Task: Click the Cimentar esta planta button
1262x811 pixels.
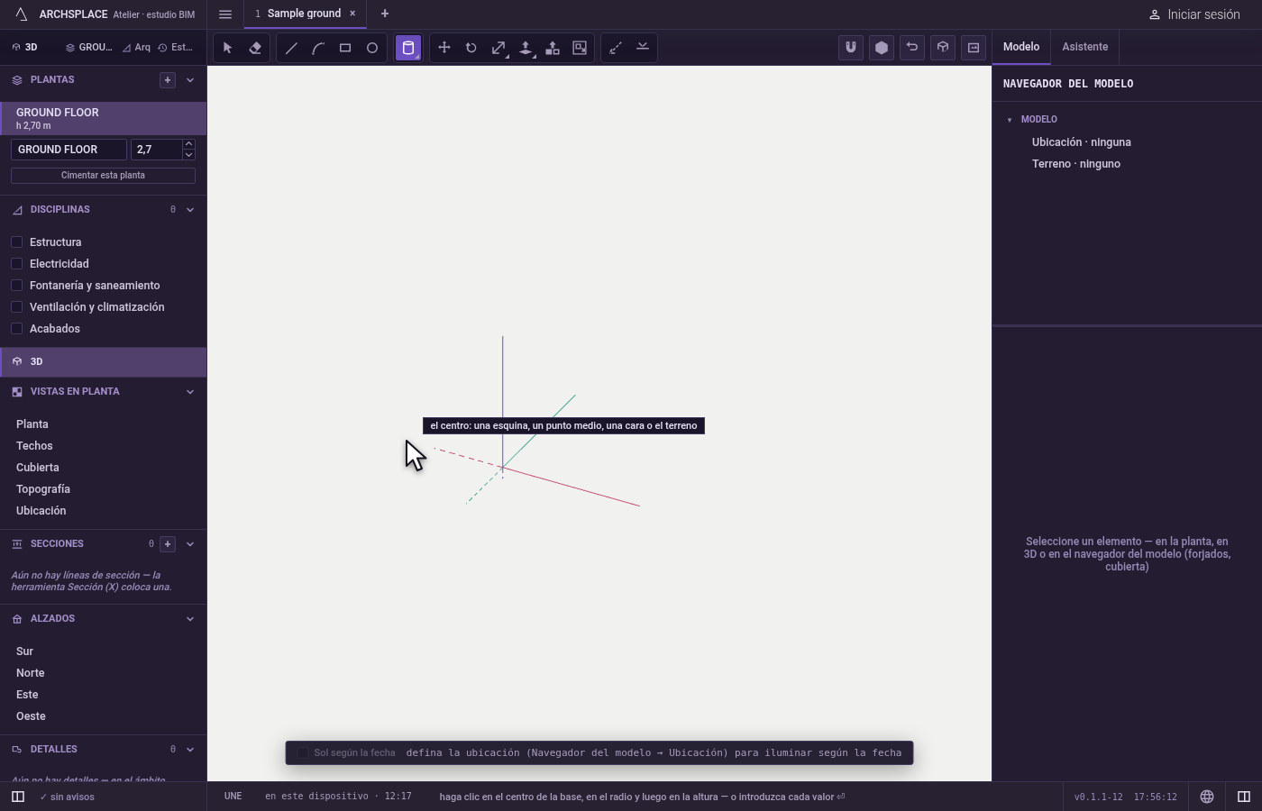Action: pyautogui.click(x=103, y=176)
